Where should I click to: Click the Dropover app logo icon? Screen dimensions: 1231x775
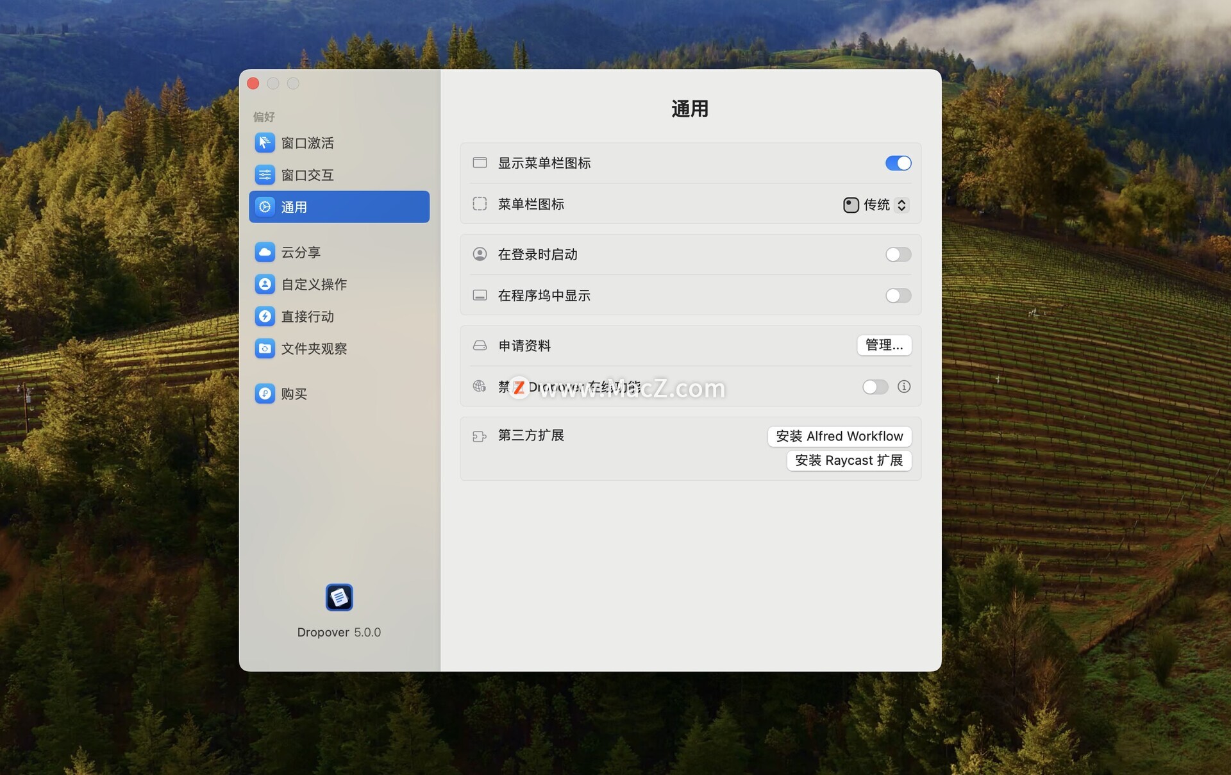click(339, 597)
